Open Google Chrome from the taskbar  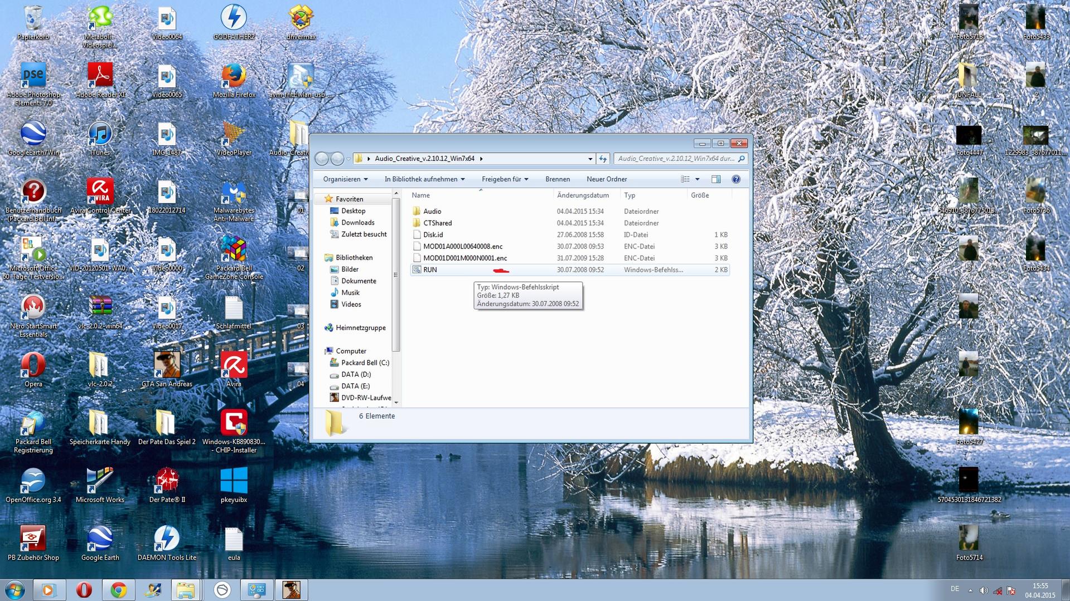point(118,590)
